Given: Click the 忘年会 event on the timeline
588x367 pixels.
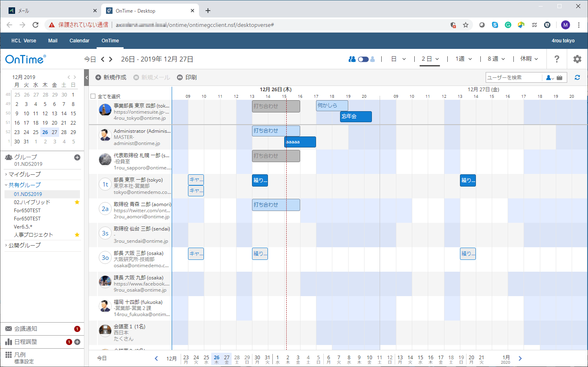Looking at the screenshot, I should 355,116.
